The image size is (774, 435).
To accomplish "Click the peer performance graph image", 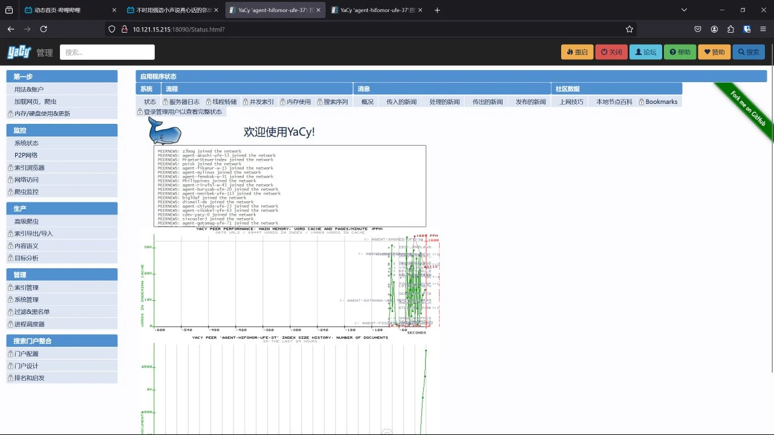I will 290,281.
